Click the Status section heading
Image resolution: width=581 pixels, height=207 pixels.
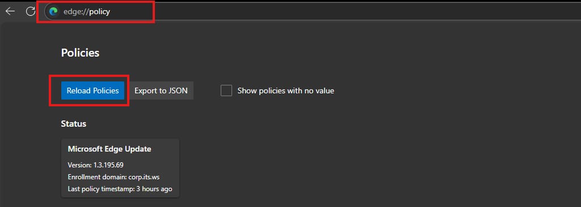tap(74, 124)
